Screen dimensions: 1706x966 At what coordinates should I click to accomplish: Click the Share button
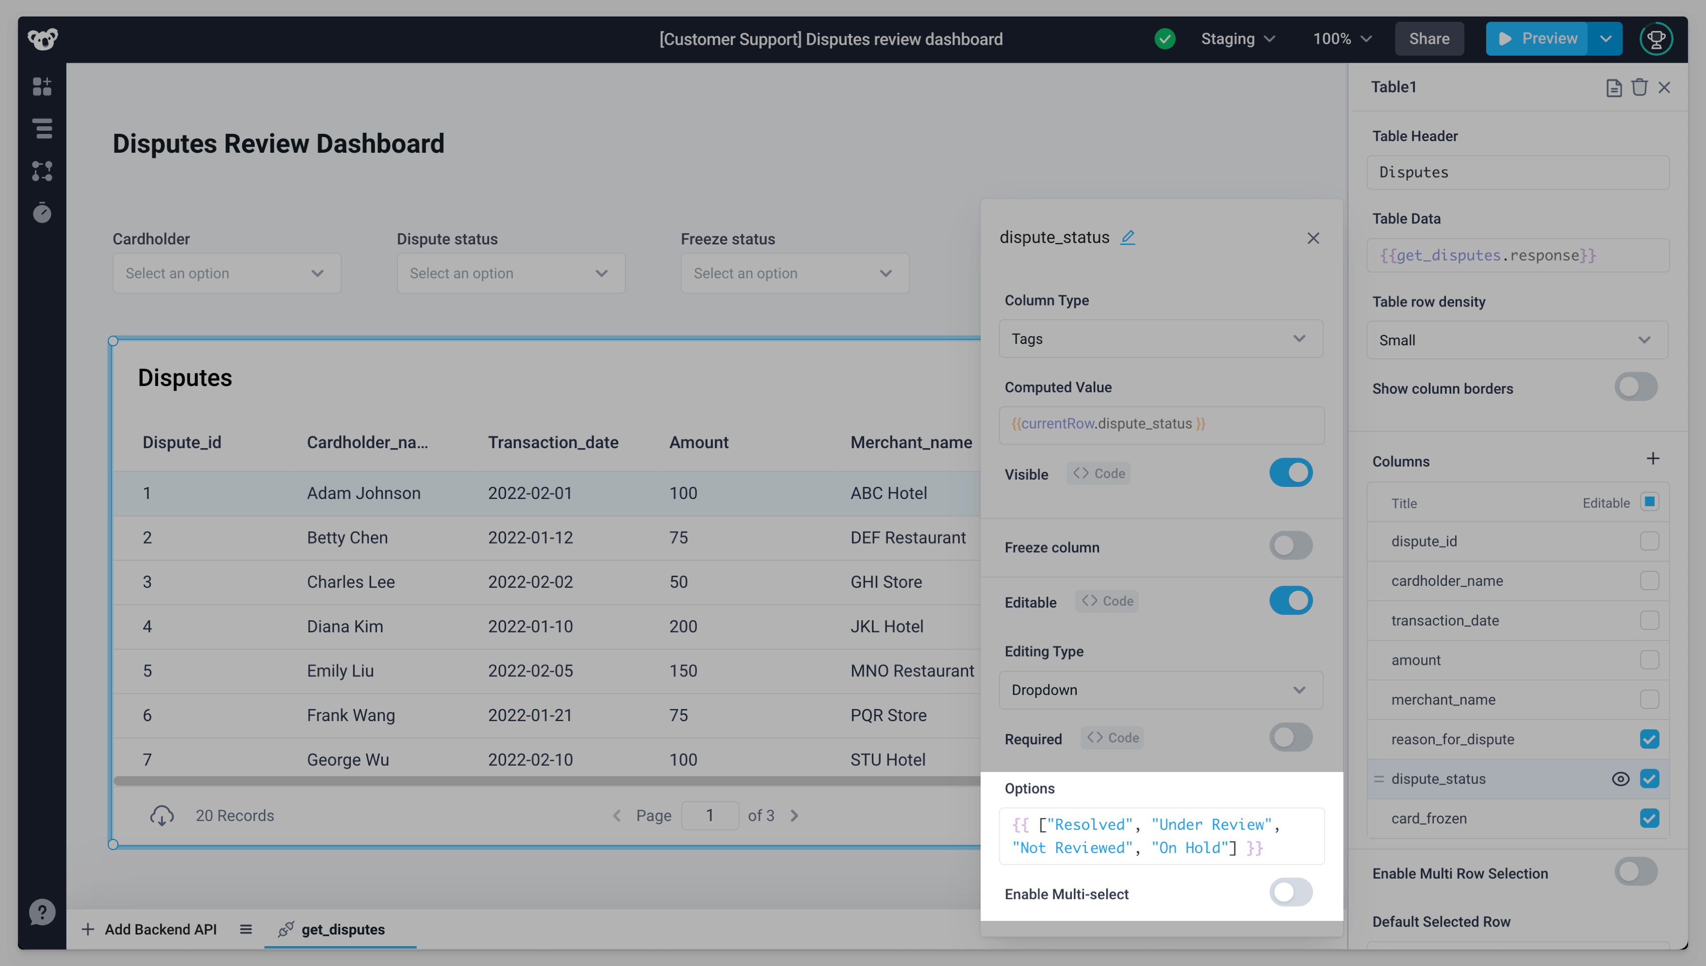coord(1428,39)
